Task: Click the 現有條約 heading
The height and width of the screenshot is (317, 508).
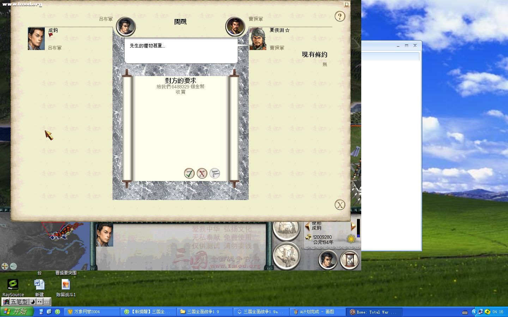Action: [315, 55]
